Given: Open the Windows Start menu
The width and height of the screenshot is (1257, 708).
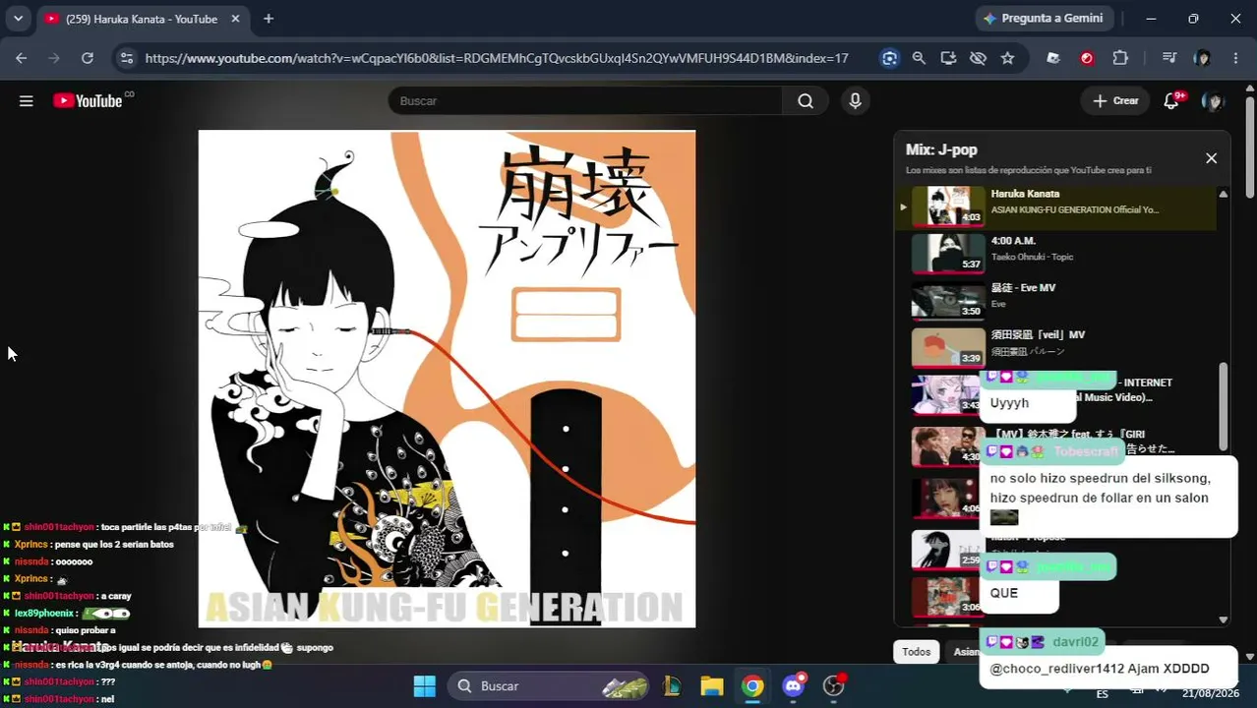Looking at the screenshot, I should pos(424,685).
